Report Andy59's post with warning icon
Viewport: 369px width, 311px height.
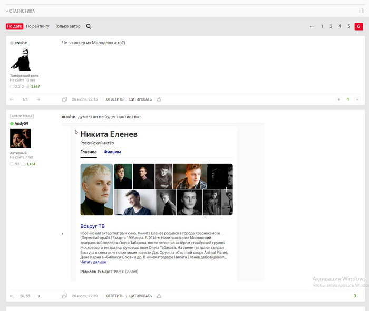click(x=159, y=296)
